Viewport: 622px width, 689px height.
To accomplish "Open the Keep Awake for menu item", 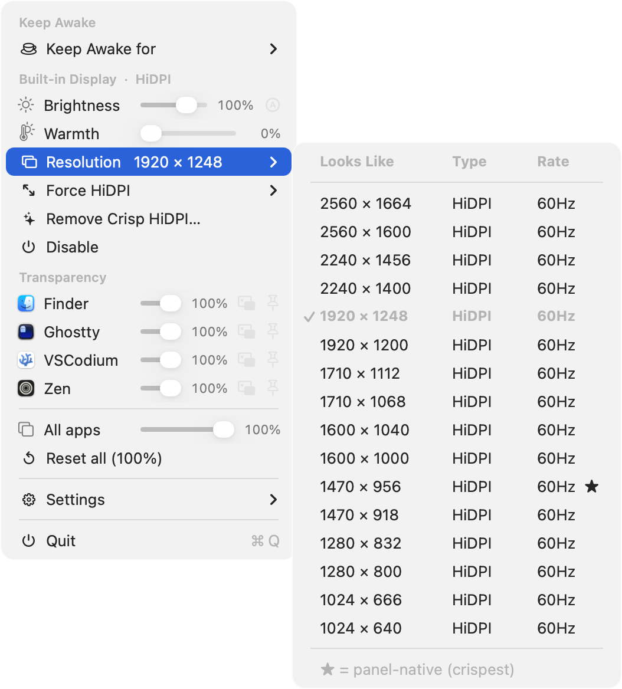I will [x=149, y=49].
